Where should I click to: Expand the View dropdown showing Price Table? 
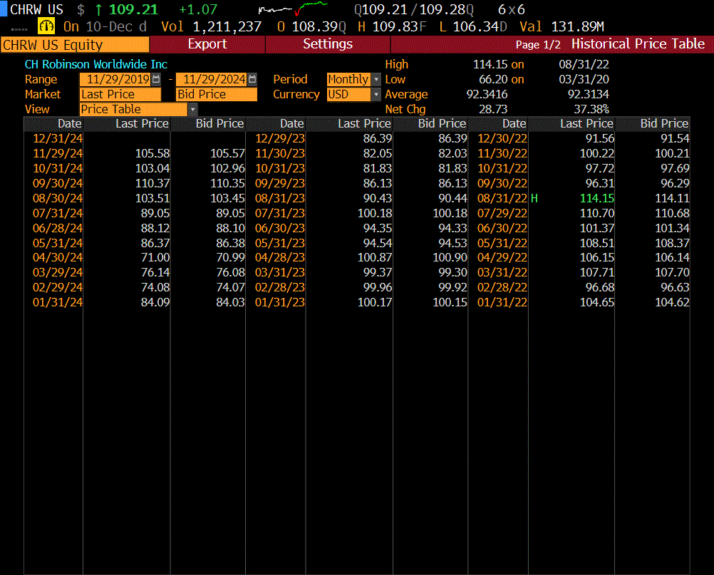[192, 109]
